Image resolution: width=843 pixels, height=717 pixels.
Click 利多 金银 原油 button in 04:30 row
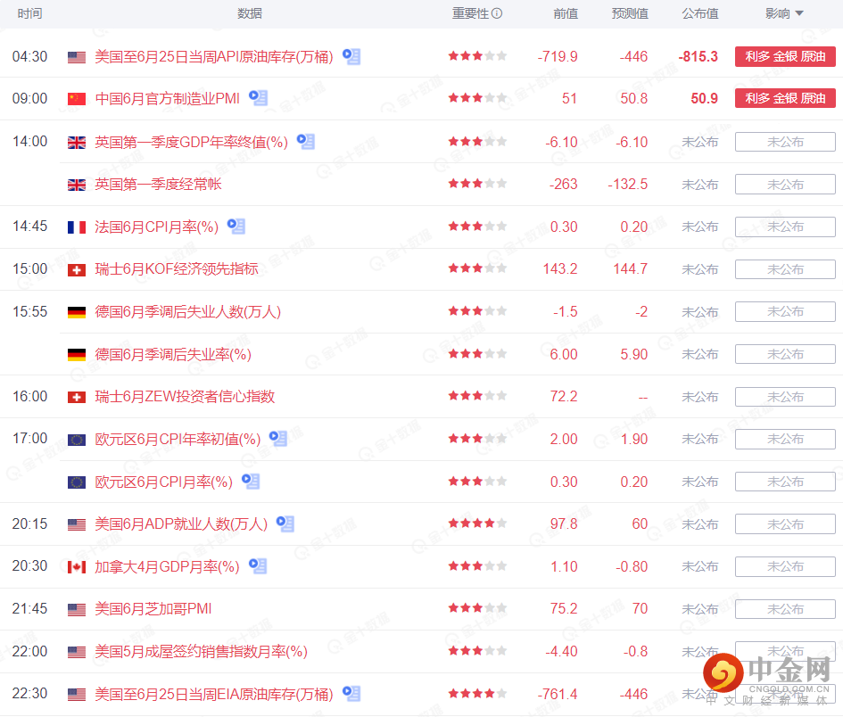(x=785, y=56)
